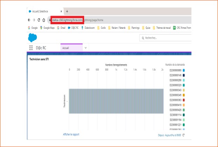Click the Recherchez search field

(165, 38)
